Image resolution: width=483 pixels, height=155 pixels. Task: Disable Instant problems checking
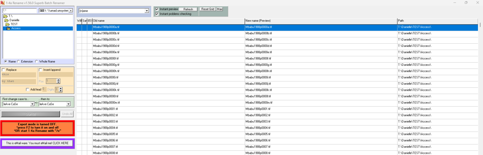point(157,14)
